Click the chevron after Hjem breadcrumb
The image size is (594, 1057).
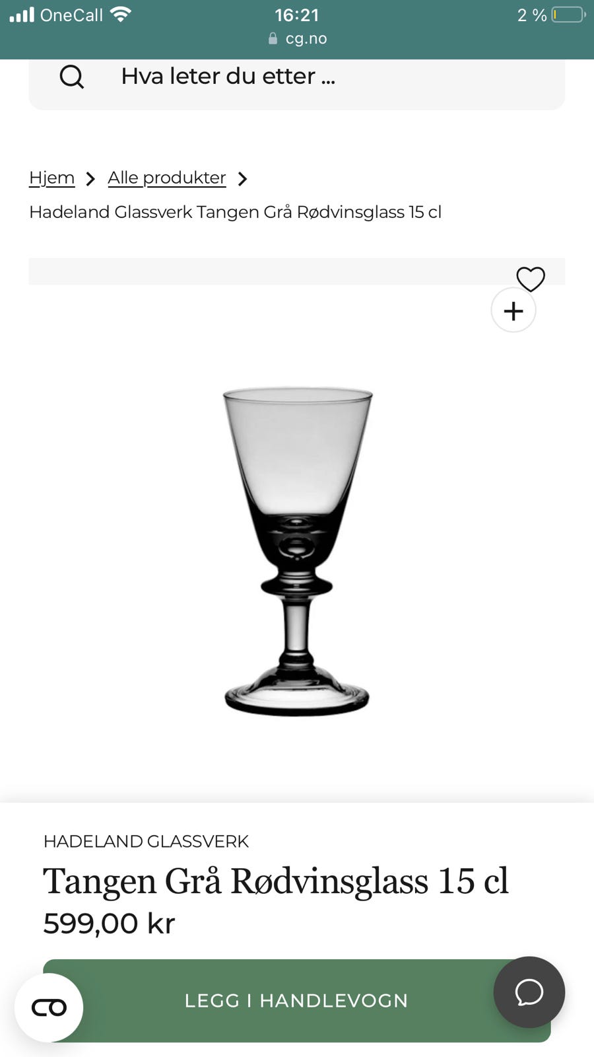coord(90,179)
